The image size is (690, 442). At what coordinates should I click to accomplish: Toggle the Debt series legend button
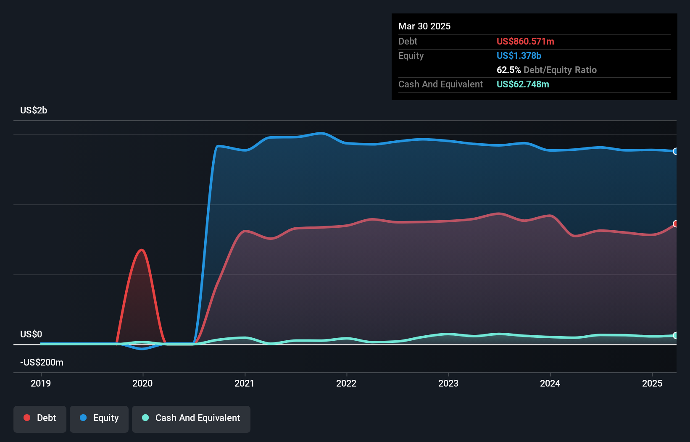(x=40, y=419)
